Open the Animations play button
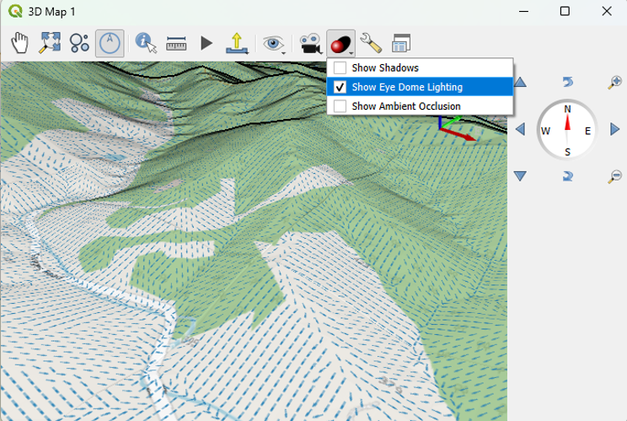 point(206,43)
